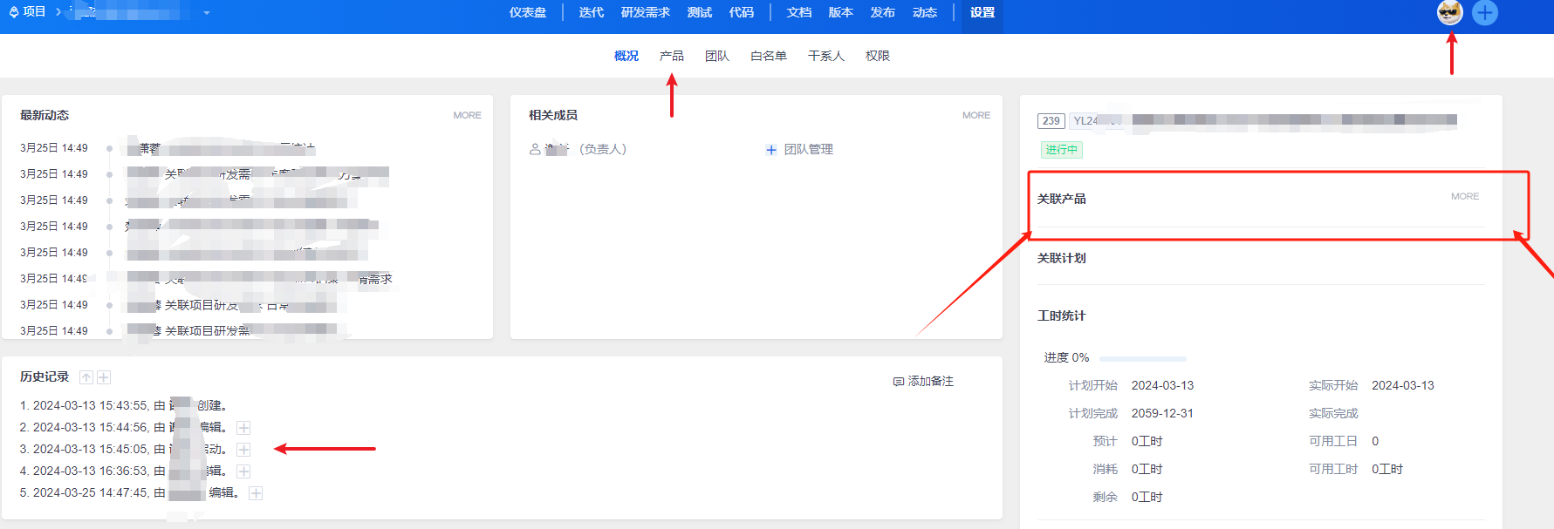Click the 最新动态 heading
Image resolution: width=1554 pixels, height=529 pixels.
click(x=44, y=115)
